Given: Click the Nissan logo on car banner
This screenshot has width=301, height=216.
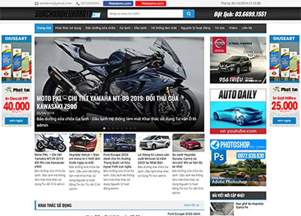Looking at the screenshot, I should coord(219,45).
